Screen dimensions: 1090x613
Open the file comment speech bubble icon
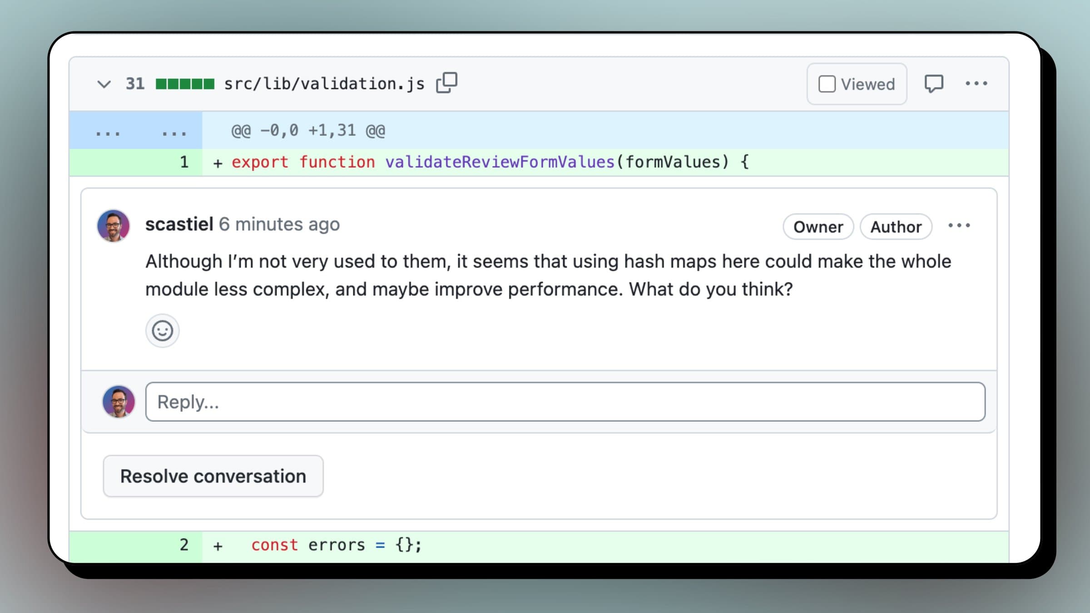(934, 84)
